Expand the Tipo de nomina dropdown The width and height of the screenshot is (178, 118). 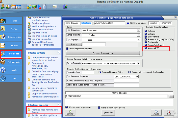click(x=139, y=30)
